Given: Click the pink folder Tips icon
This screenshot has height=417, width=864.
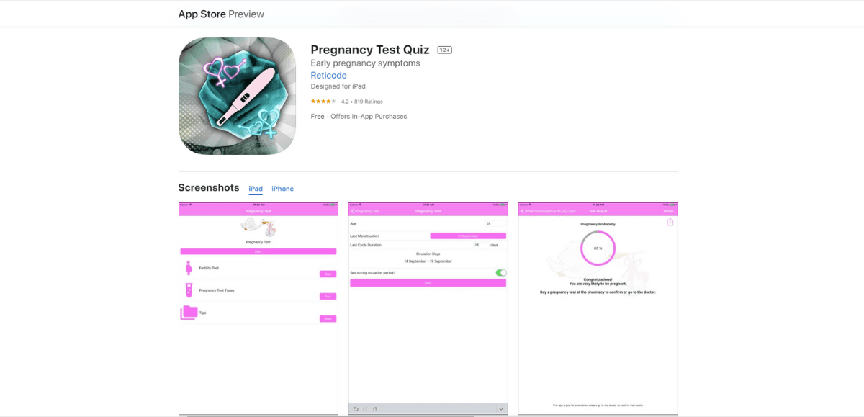Looking at the screenshot, I should 189,313.
